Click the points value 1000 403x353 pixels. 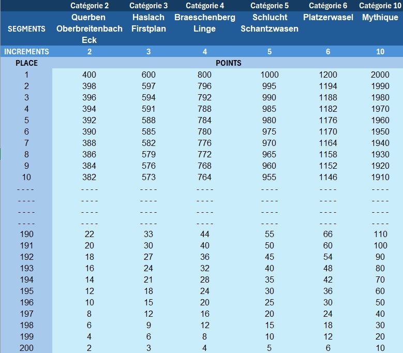coord(270,75)
